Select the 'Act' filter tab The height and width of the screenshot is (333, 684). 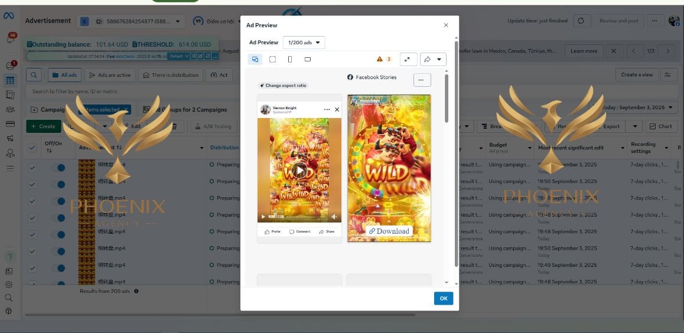[x=219, y=75]
